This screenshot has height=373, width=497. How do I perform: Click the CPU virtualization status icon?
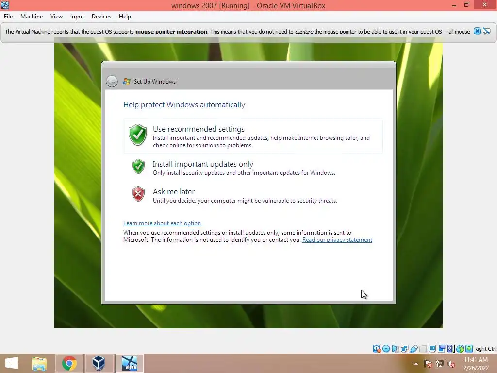(451, 349)
